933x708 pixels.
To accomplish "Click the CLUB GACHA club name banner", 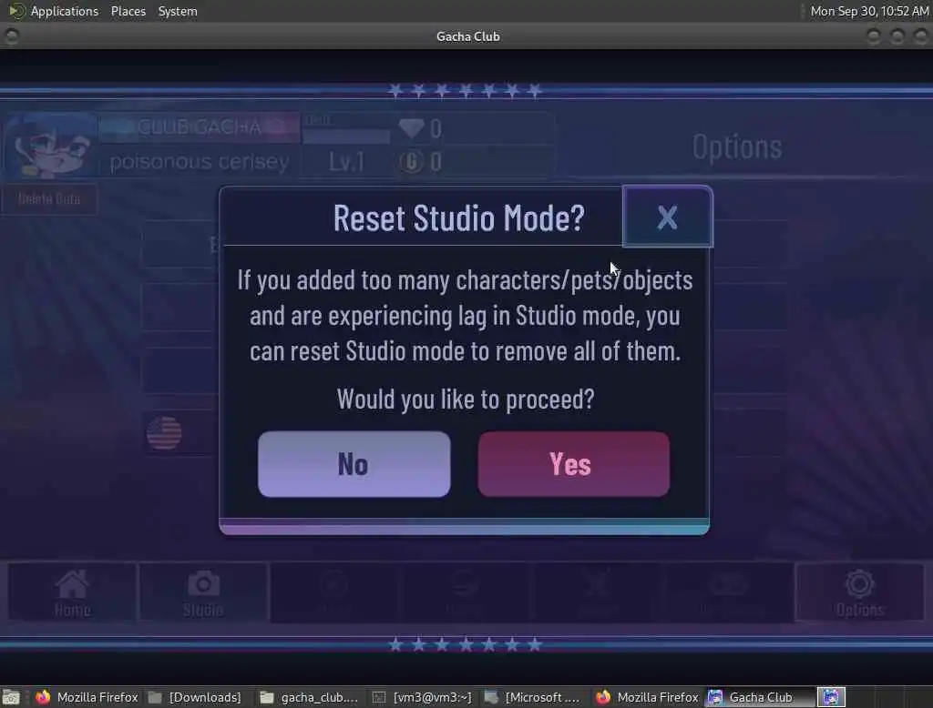I will (200, 126).
